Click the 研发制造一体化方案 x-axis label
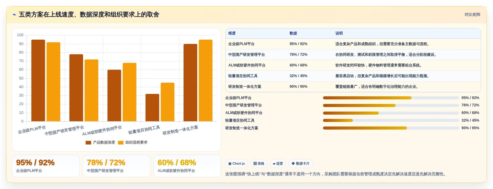This screenshot has width=493, height=189. [180, 130]
